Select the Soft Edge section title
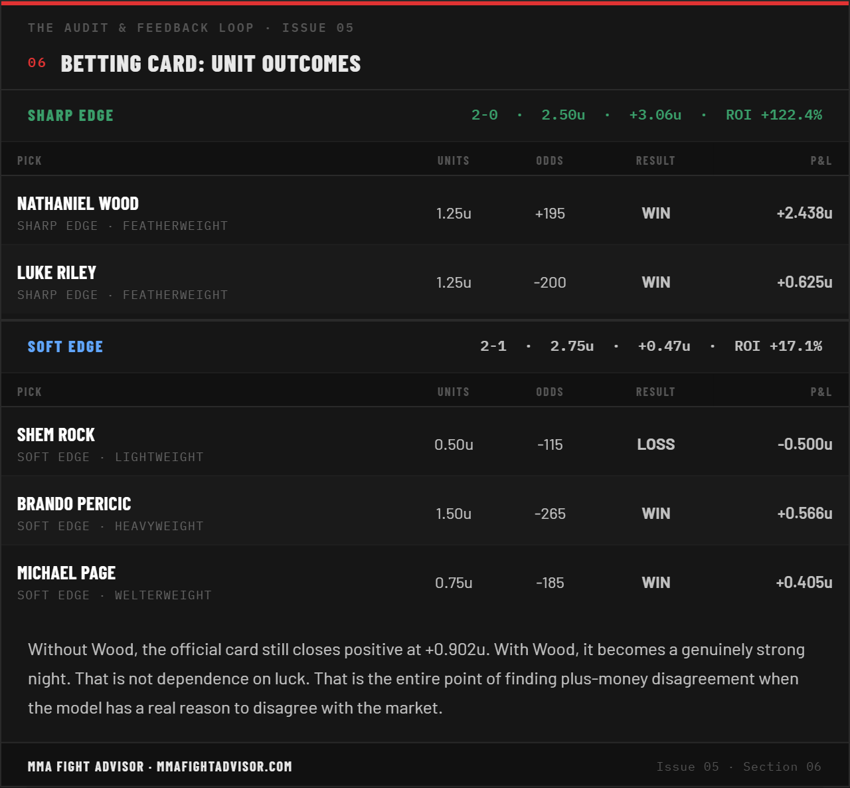The width and height of the screenshot is (850, 788). (x=65, y=347)
